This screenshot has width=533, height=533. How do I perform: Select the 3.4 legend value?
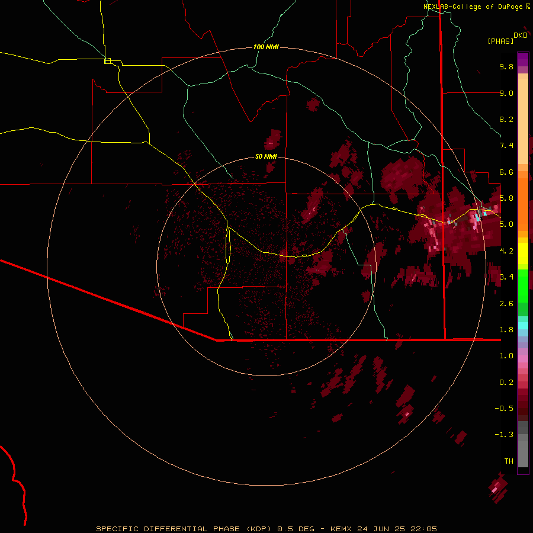point(506,277)
